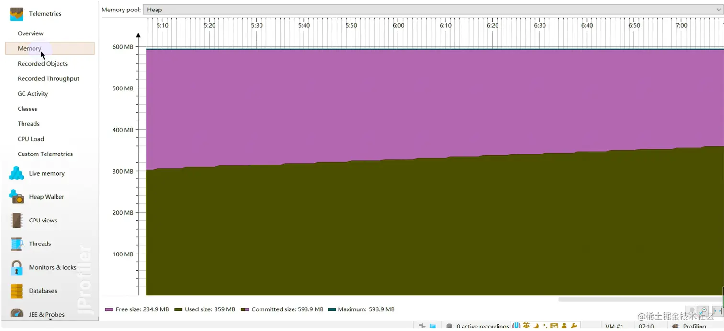The width and height of the screenshot is (724, 331).
Task: Open the Monitors & locks view
Action: click(53, 267)
